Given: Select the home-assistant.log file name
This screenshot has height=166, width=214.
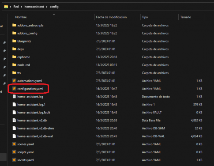Looking at the screenshot, I should (30, 97).
